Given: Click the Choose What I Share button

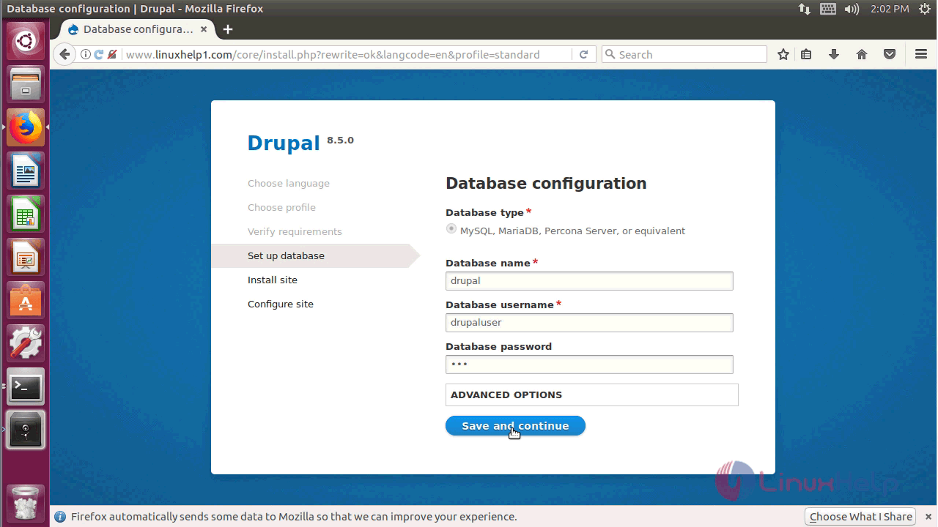Looking at the screenshot, I should point(860,517).
